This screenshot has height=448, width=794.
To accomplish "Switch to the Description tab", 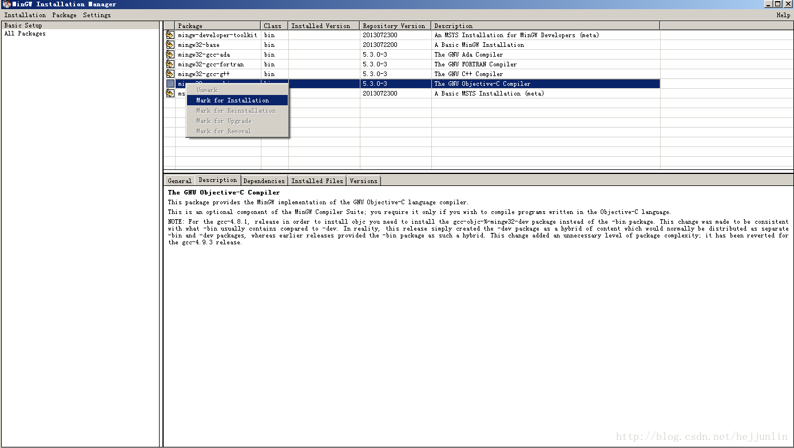I will point(218,180).
